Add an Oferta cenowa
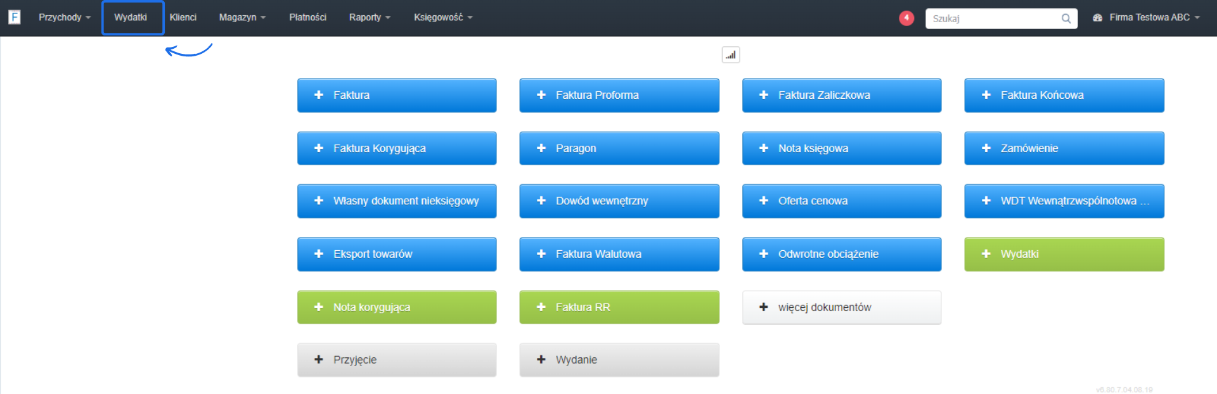The height and width of the screenshot is (394, 1217). (842, 201)
